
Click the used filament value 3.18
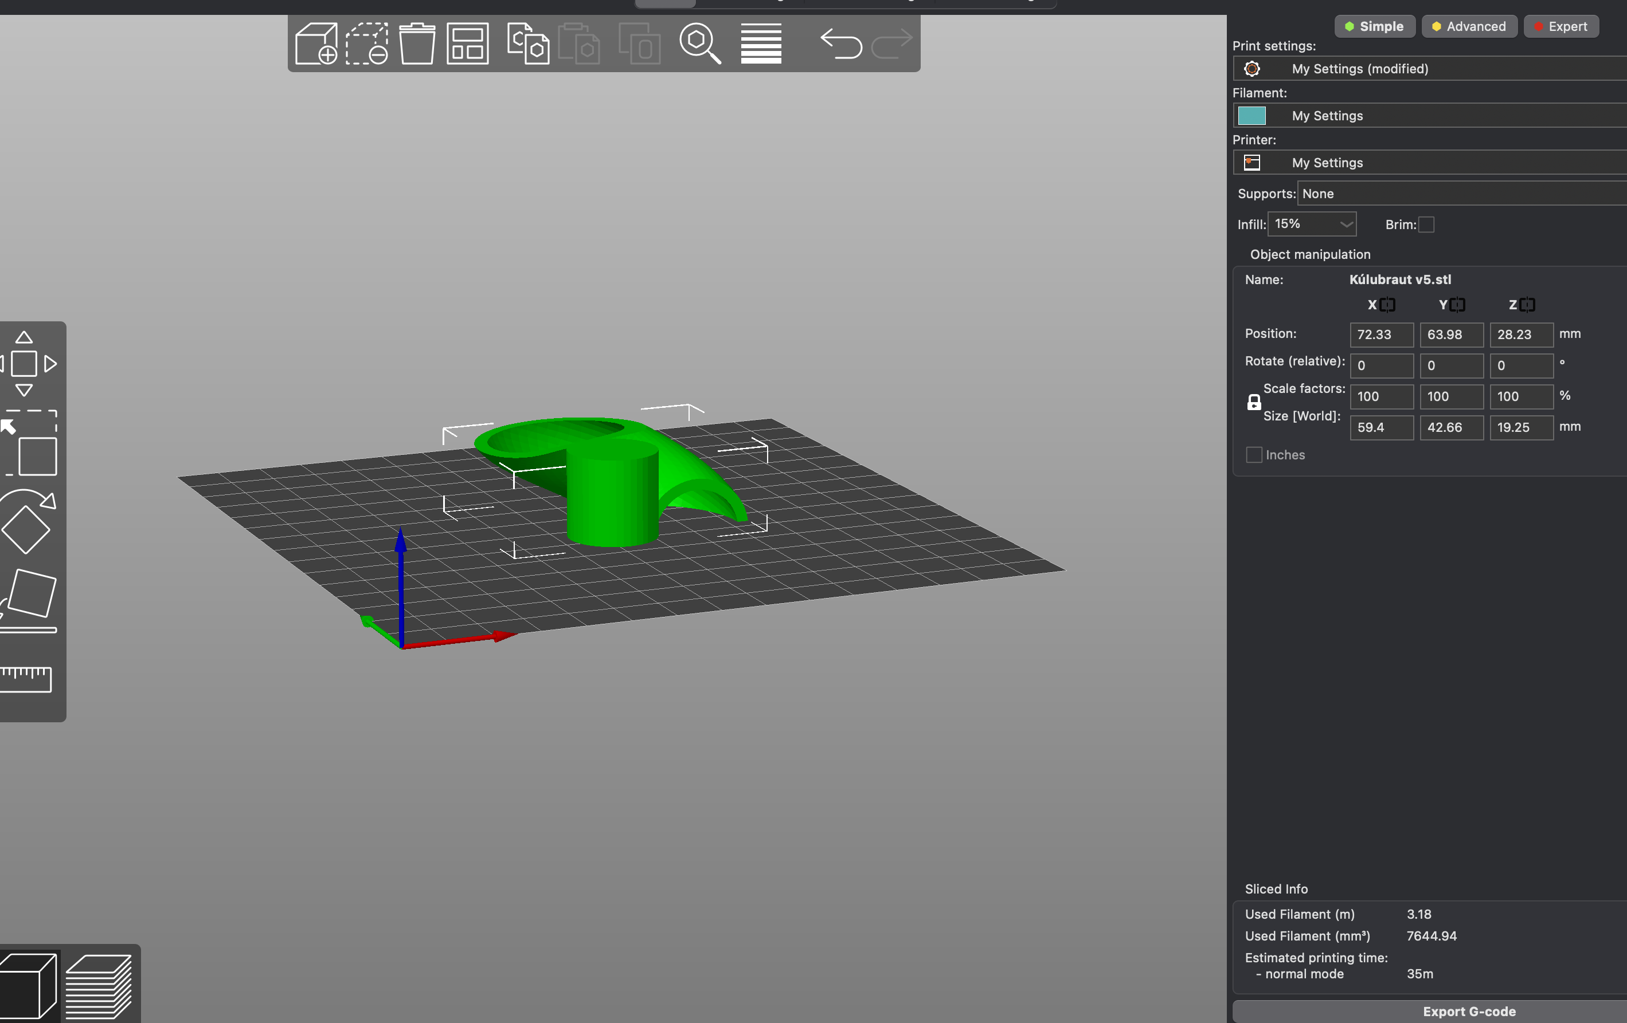point(1419,914)
